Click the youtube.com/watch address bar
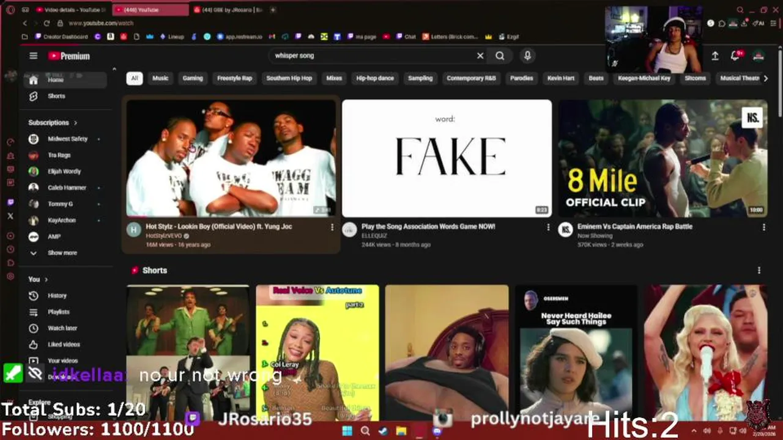The height and width of the screenshot is (440, 783). coord(101,23)
